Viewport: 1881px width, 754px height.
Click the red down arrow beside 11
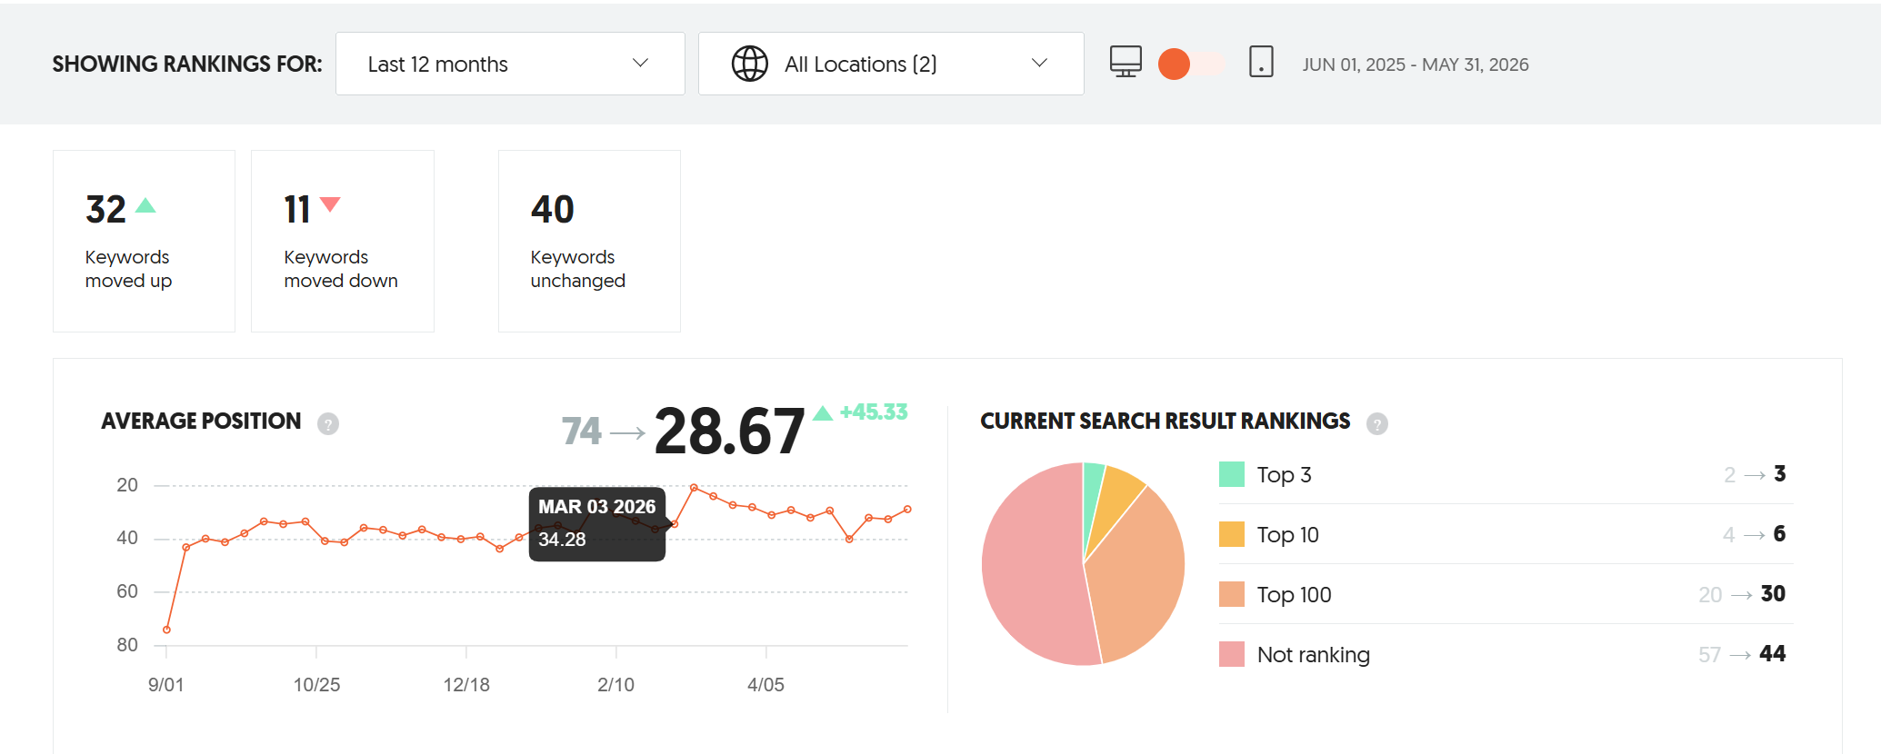330,204
